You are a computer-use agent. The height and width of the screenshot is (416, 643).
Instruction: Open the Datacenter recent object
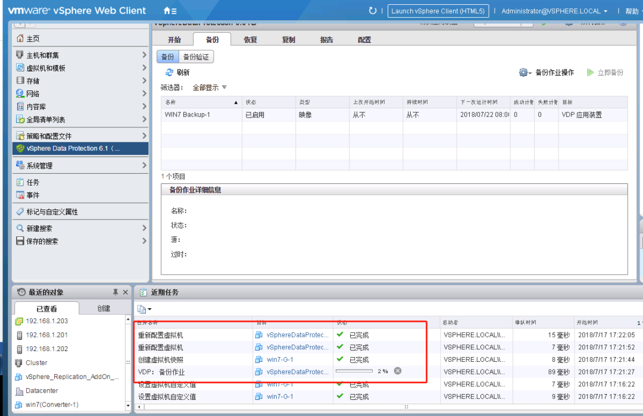[42, 390]
